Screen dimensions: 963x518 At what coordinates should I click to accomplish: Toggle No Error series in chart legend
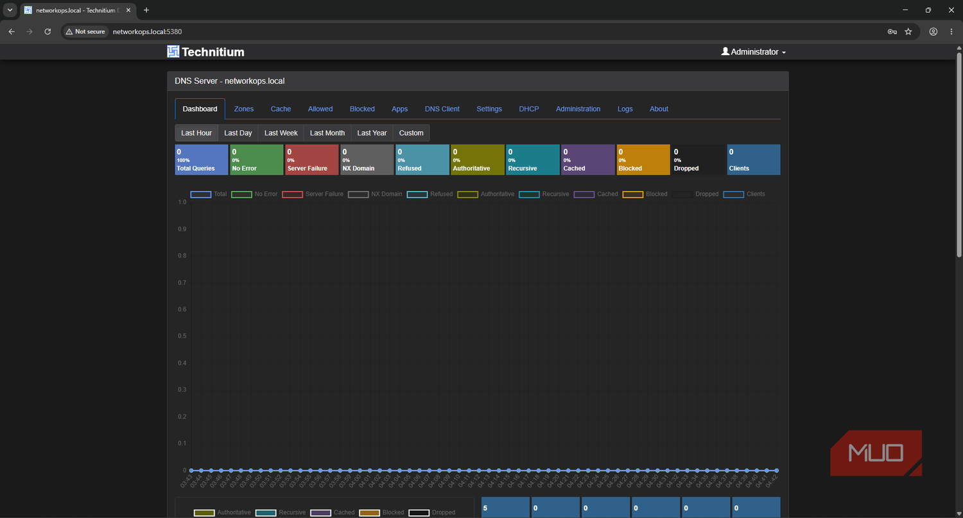point(254,194)
